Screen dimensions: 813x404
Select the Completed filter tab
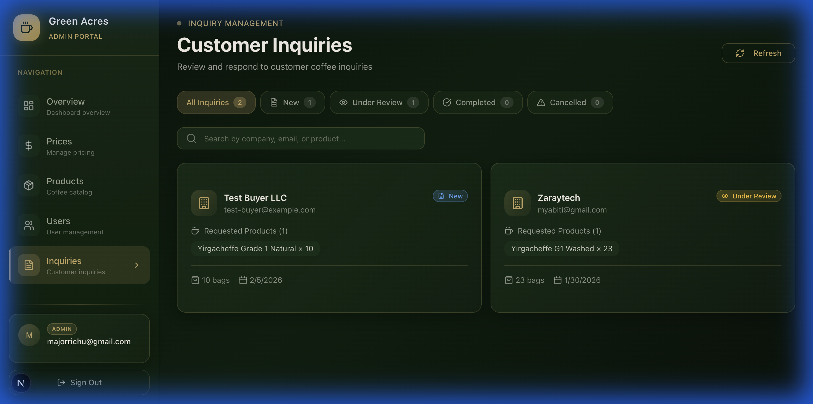click(477, 102)
